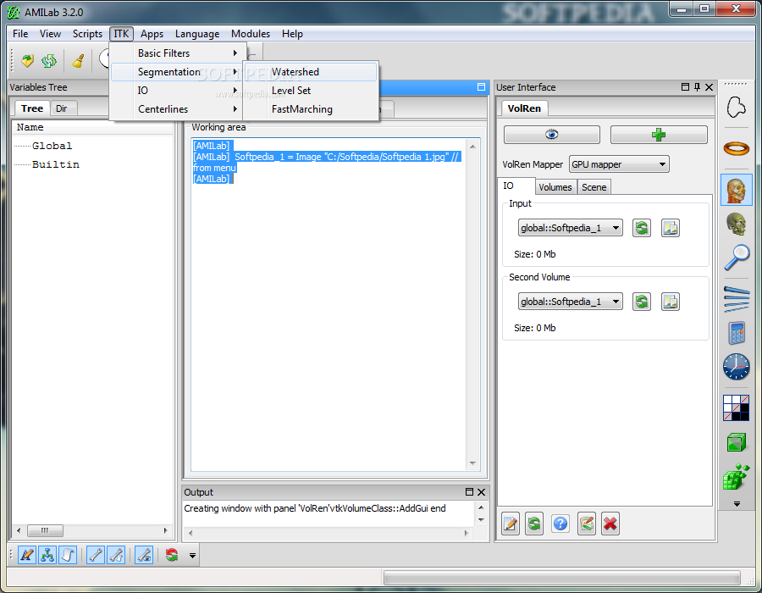Switch to the Scene tab
This screenshot has height=593, width=762.
click(x=594, y=187)
